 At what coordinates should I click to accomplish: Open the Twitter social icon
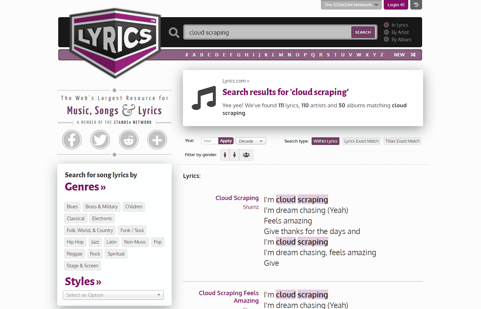pyautogui.click(x=100, y=140)
